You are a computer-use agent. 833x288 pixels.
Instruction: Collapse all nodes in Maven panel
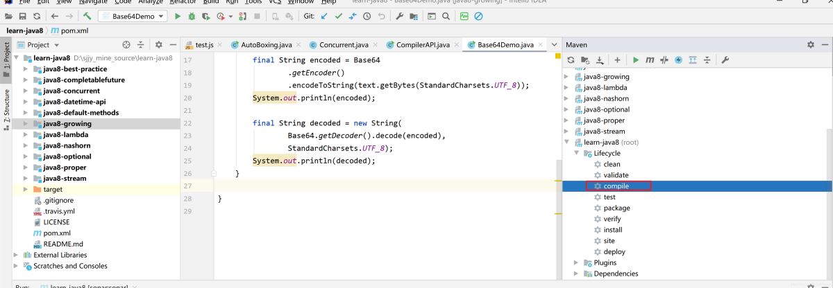707,60
